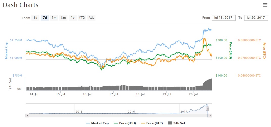271x127 pixels.
Task: Click the 18. Jul axis label
Action: pos(140,94)
